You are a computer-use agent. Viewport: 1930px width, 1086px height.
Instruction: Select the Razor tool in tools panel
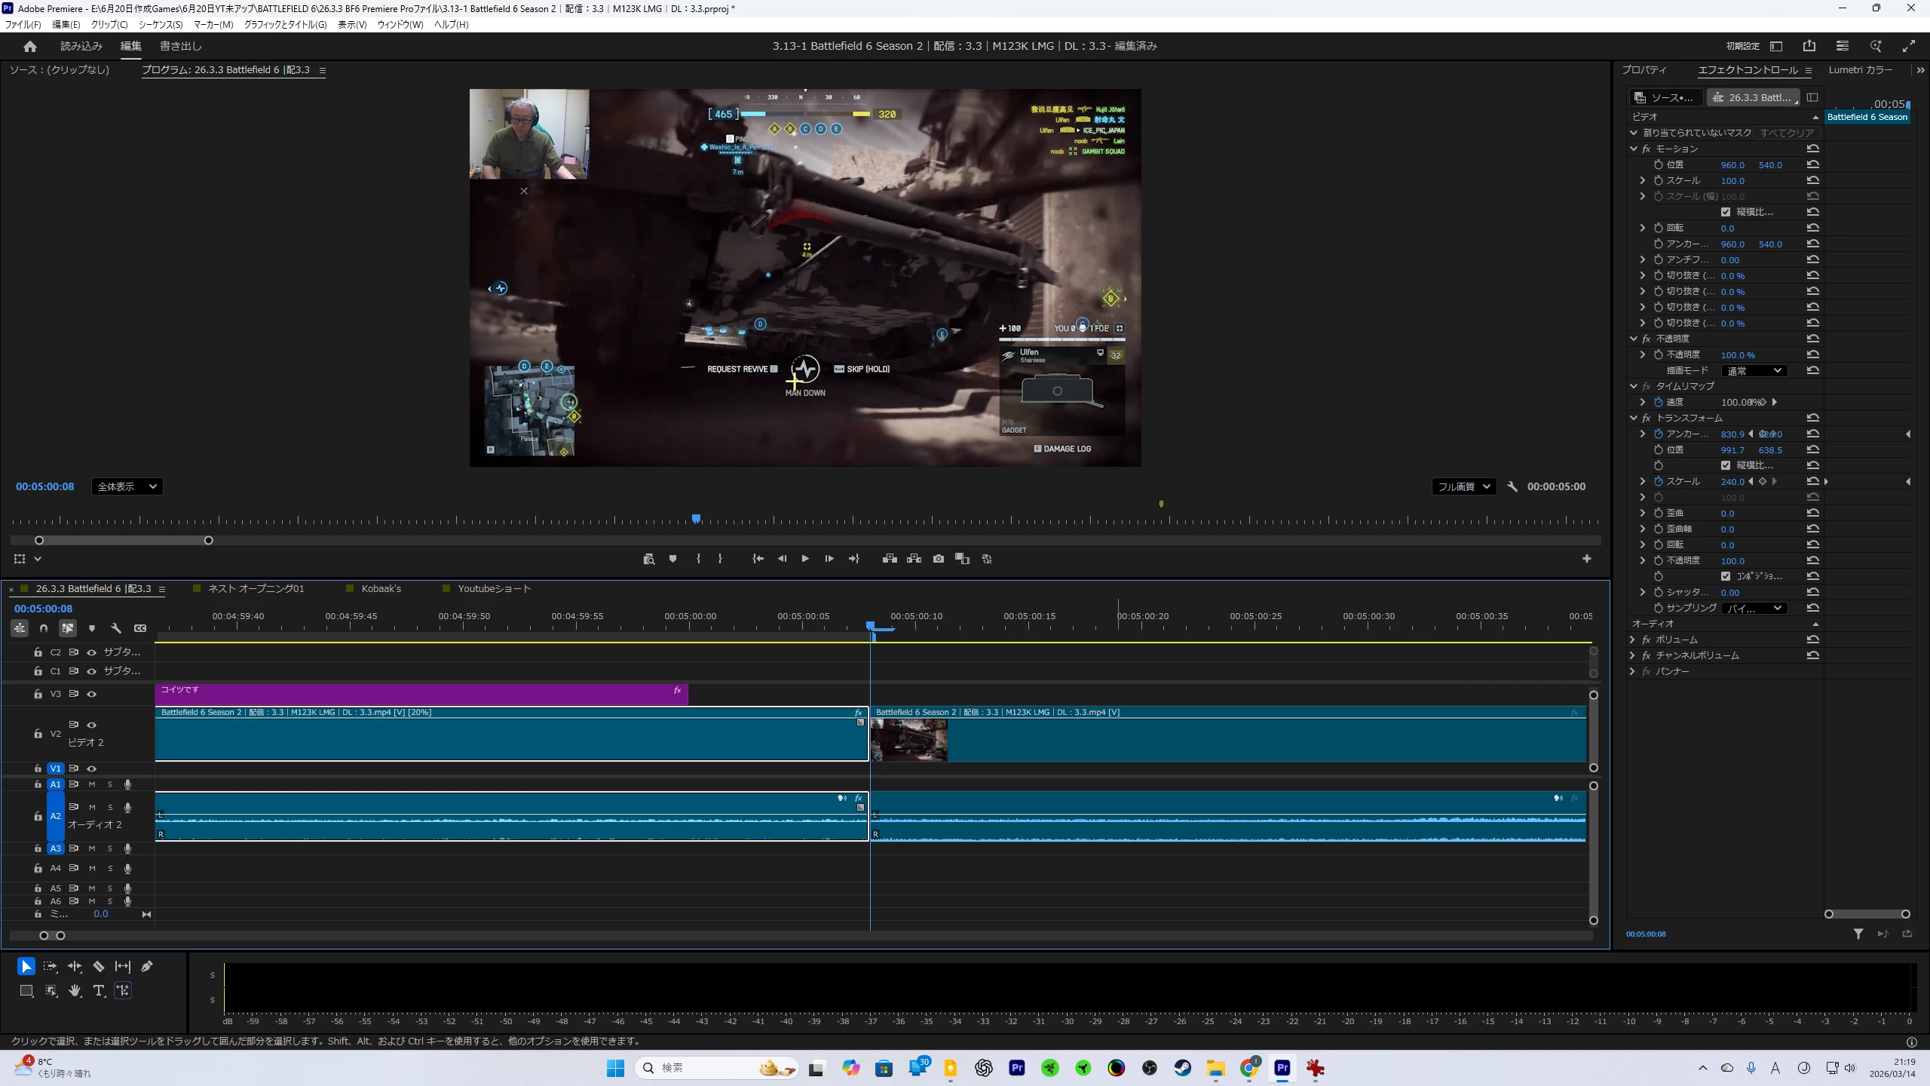tap(98, 966)
